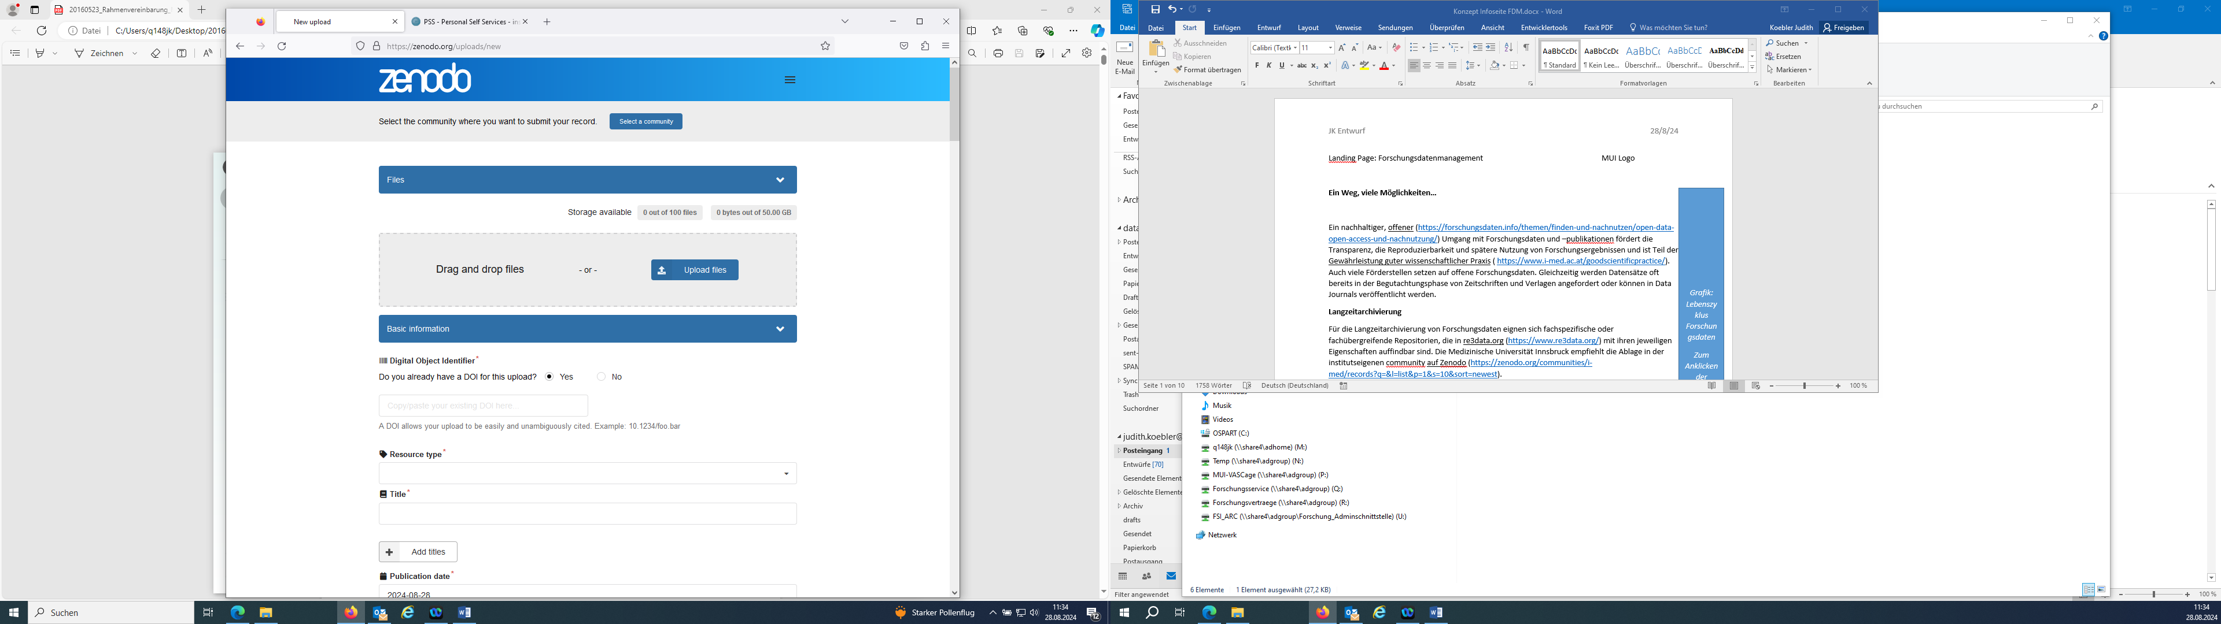Toggle bold formatting in Word ribbon
The width and height of the screenshot is (2221, 624).
click(1256, 65)
